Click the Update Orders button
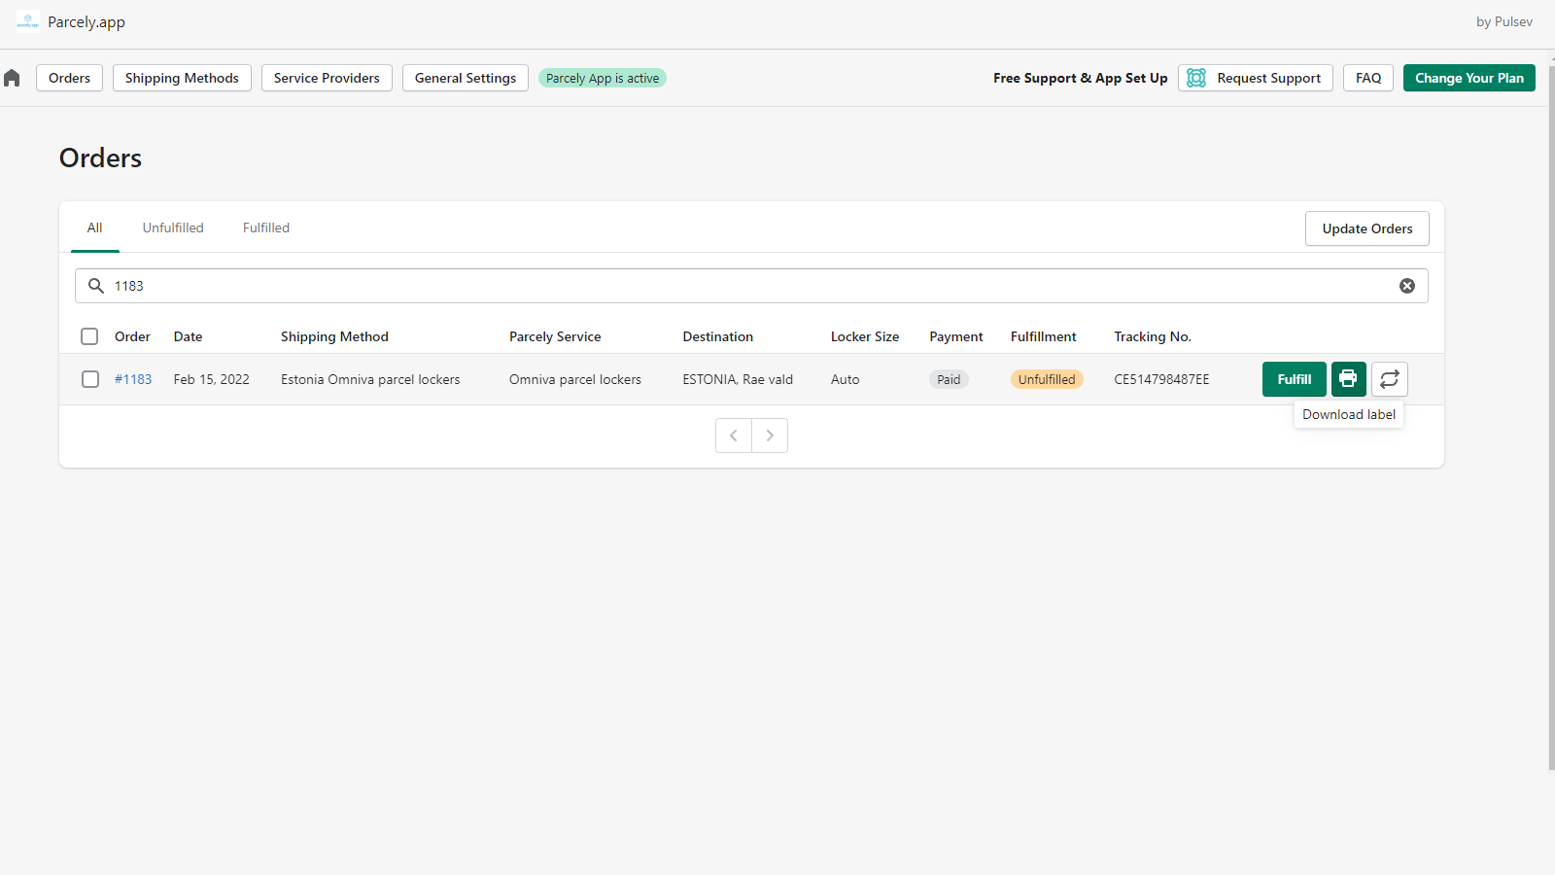This screenshot has height=875, width=1555. [x=1366, y=228]
